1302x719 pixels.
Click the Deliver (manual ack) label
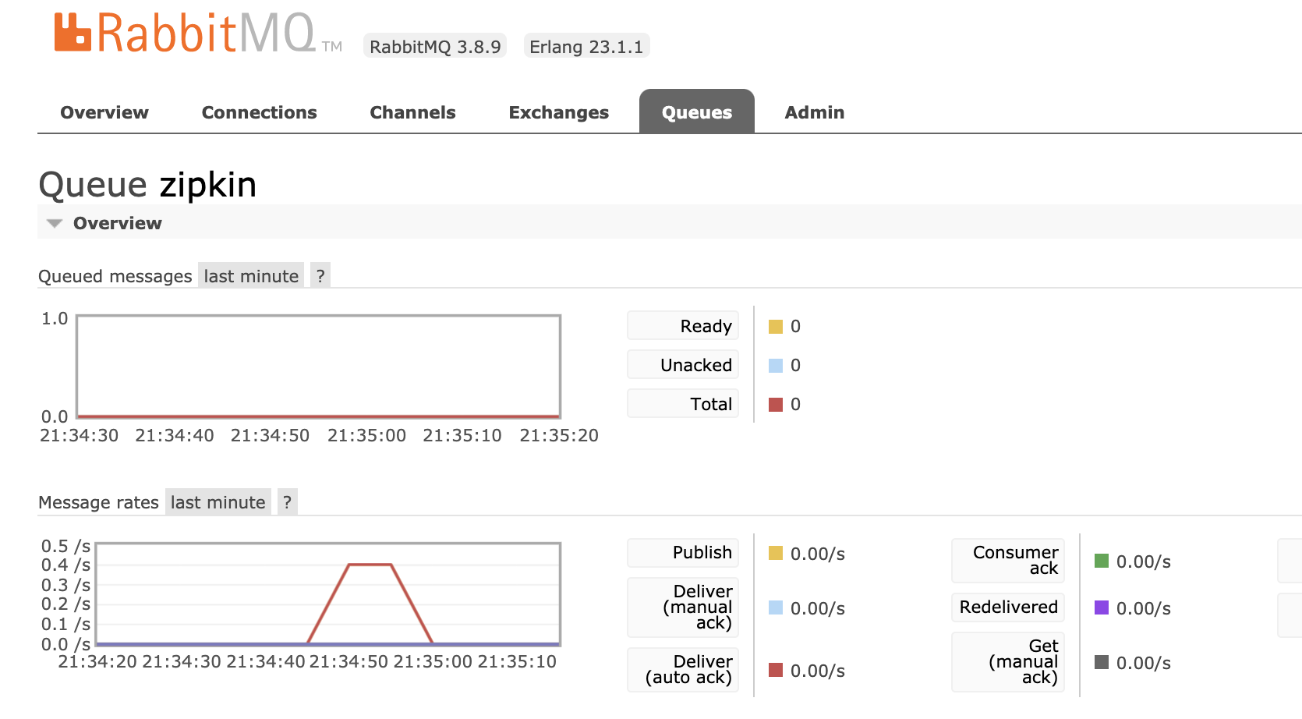click(683, 607)
